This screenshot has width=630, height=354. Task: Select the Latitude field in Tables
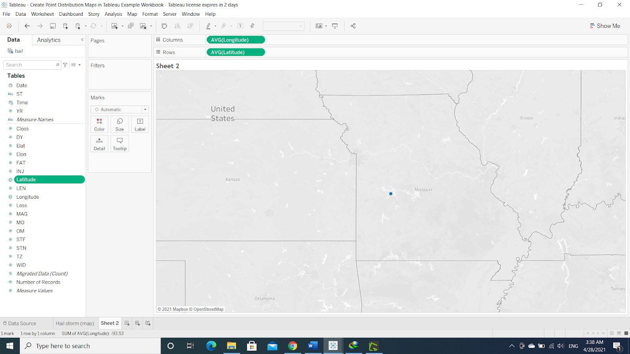(49, 180)
